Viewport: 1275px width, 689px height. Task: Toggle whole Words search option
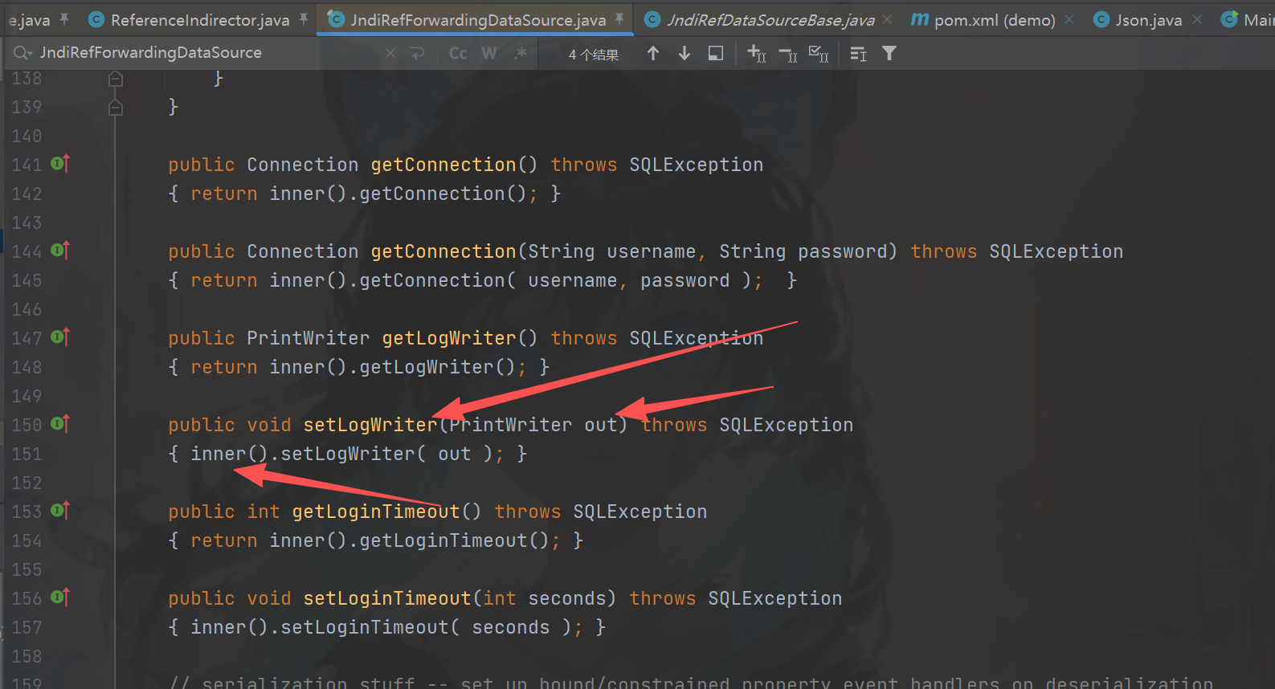488,54
